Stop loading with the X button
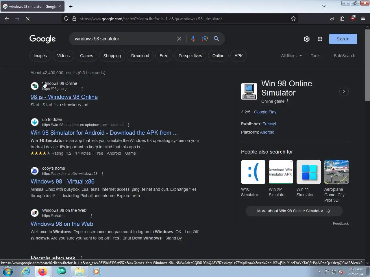Image resolution: width=370 pixels, height=277 pixels. [28, 19]
